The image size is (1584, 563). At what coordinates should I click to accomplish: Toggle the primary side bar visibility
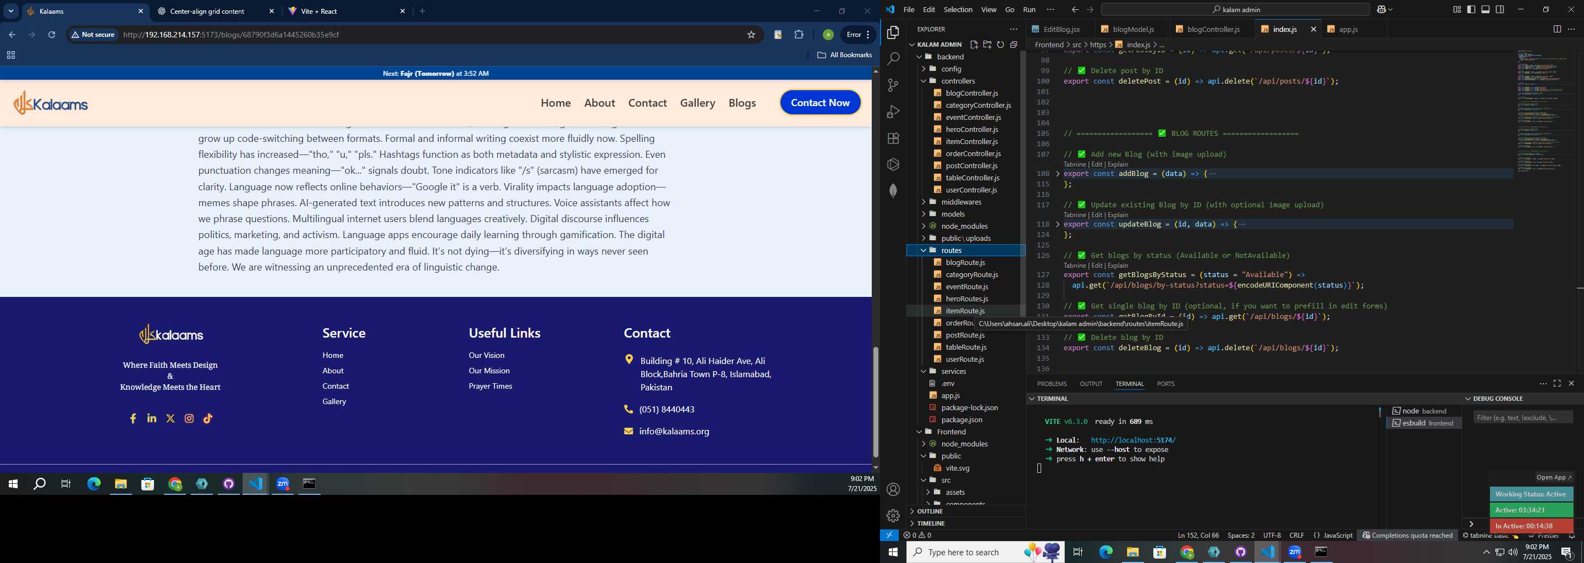click(1471, 9)
